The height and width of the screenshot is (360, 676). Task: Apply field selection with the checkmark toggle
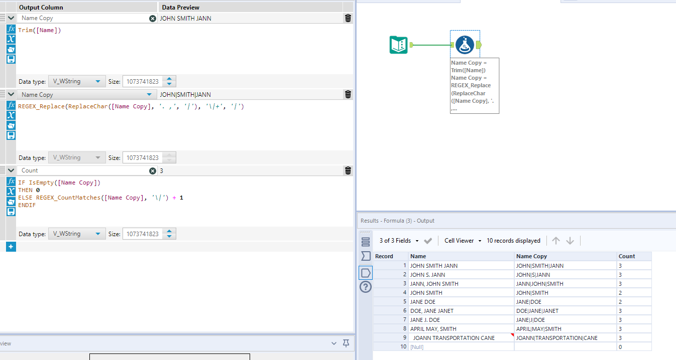[428, 240]
